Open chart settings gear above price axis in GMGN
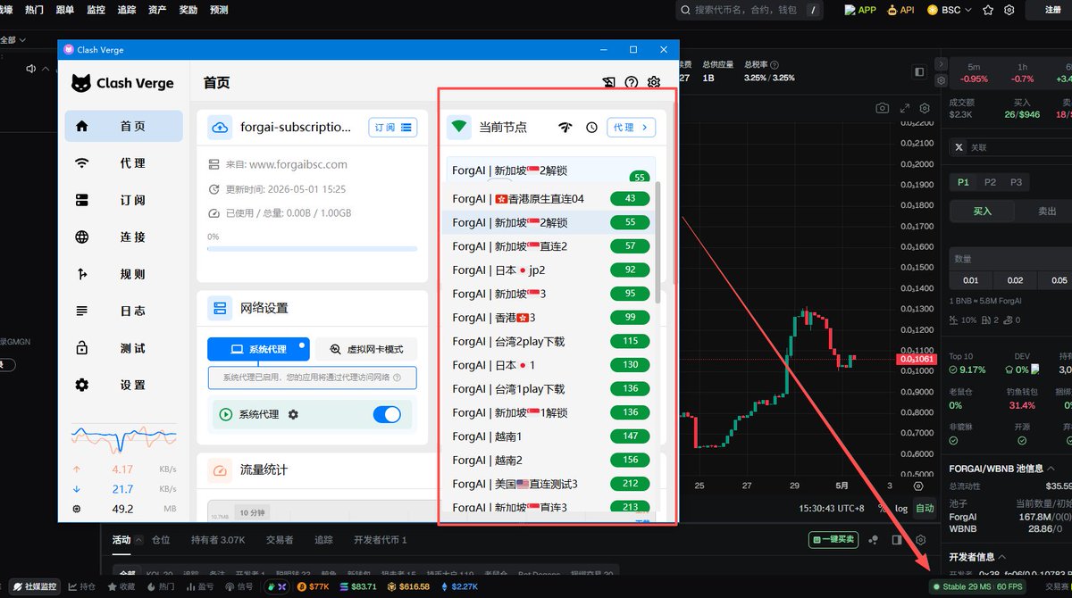 [925, 108]
